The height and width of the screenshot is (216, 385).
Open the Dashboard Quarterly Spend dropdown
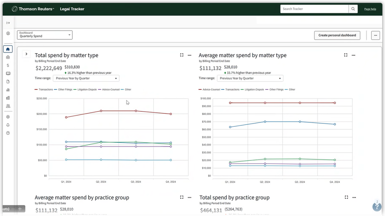[x=45, y=35]
